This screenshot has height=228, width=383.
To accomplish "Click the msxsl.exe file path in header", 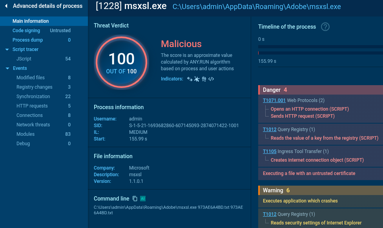I will click(x=257, y=7).
